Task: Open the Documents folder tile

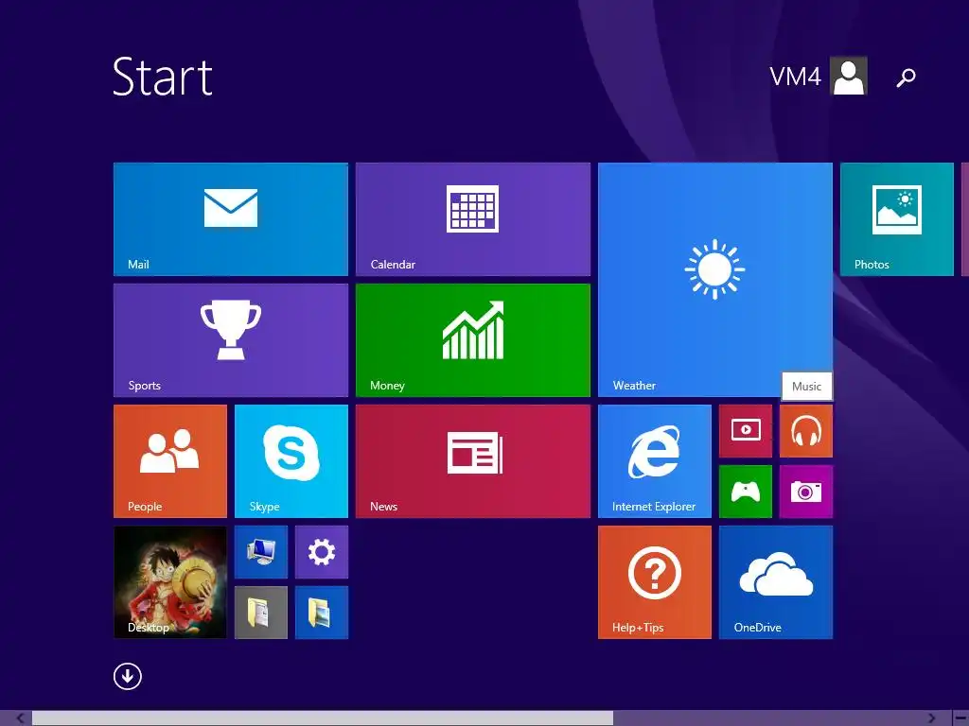Action: coord(261,613)
